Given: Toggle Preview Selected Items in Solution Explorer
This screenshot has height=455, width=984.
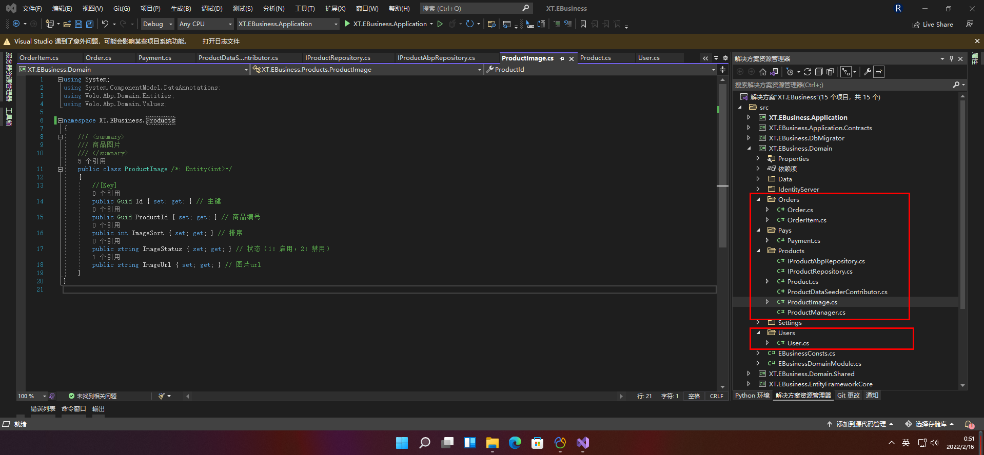Looking at the screenshot, I should click(x=879, y=72).
